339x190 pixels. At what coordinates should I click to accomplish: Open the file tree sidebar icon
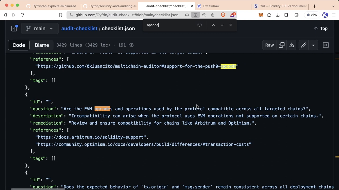coord(14,28)
